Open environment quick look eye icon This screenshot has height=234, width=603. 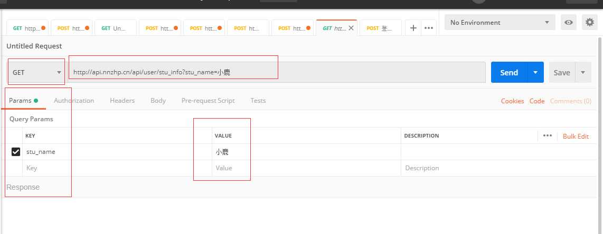(x=568, y=22)
